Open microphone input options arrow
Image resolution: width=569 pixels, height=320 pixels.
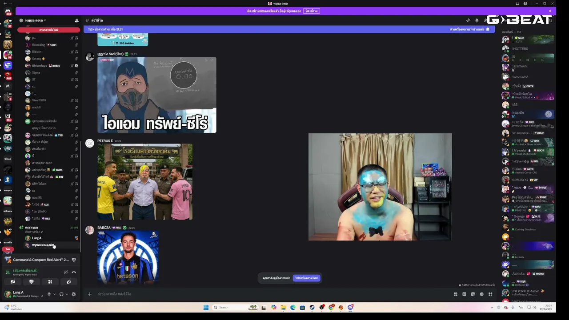point(55,294)
